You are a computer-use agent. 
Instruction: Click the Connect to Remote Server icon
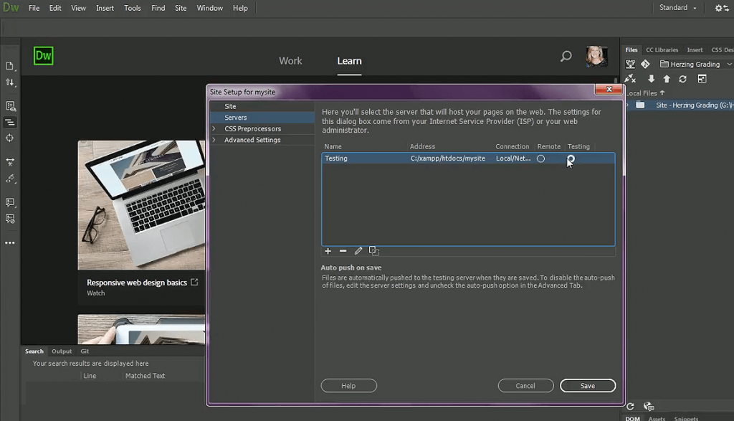pos(629,77)
